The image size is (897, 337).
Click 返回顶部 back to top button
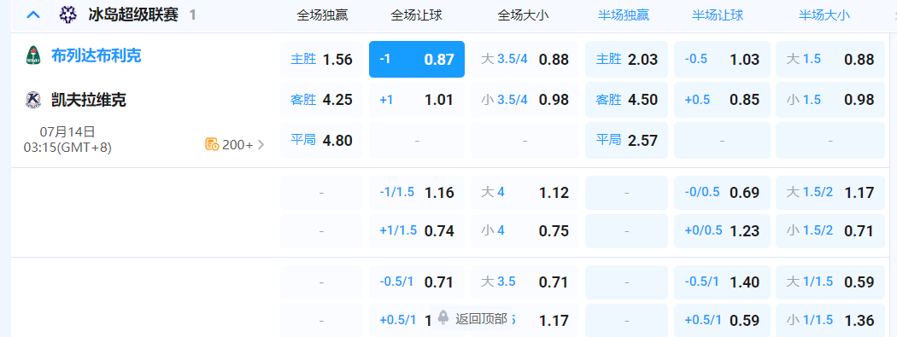(472, 318)
